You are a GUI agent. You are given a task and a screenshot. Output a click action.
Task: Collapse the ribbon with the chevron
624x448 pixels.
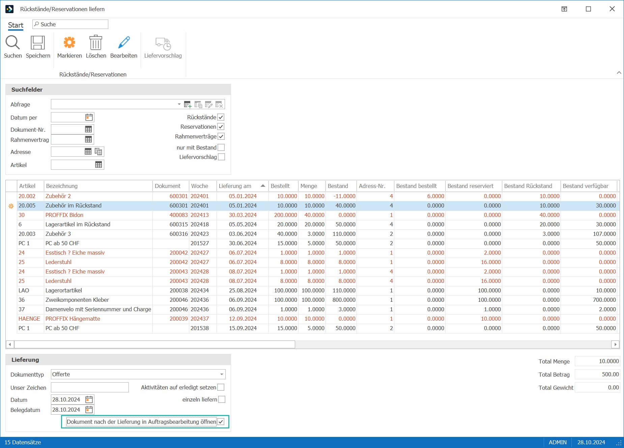619,72
